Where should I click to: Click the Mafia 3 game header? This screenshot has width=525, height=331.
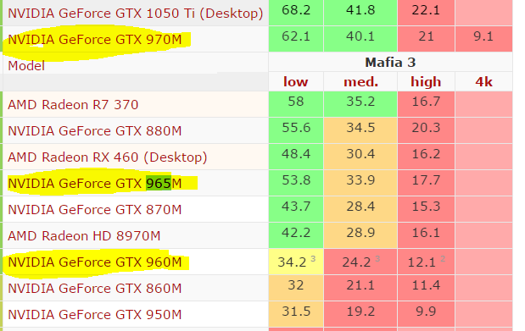(390, 62)
